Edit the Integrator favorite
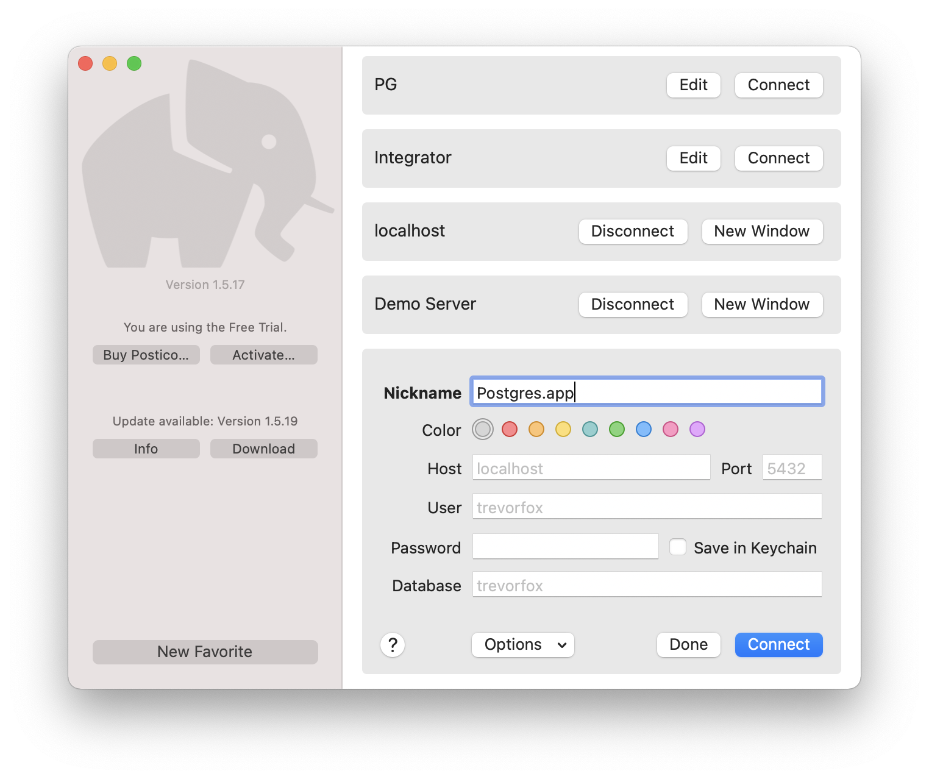 coord(694,158)
